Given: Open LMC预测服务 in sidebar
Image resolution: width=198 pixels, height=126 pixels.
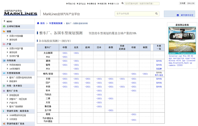Looking at the screenshot, I should pos(15,69).
